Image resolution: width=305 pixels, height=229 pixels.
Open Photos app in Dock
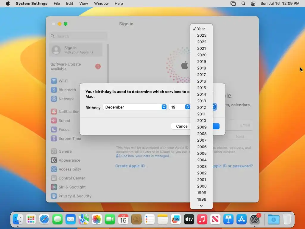tap(97, 219)
